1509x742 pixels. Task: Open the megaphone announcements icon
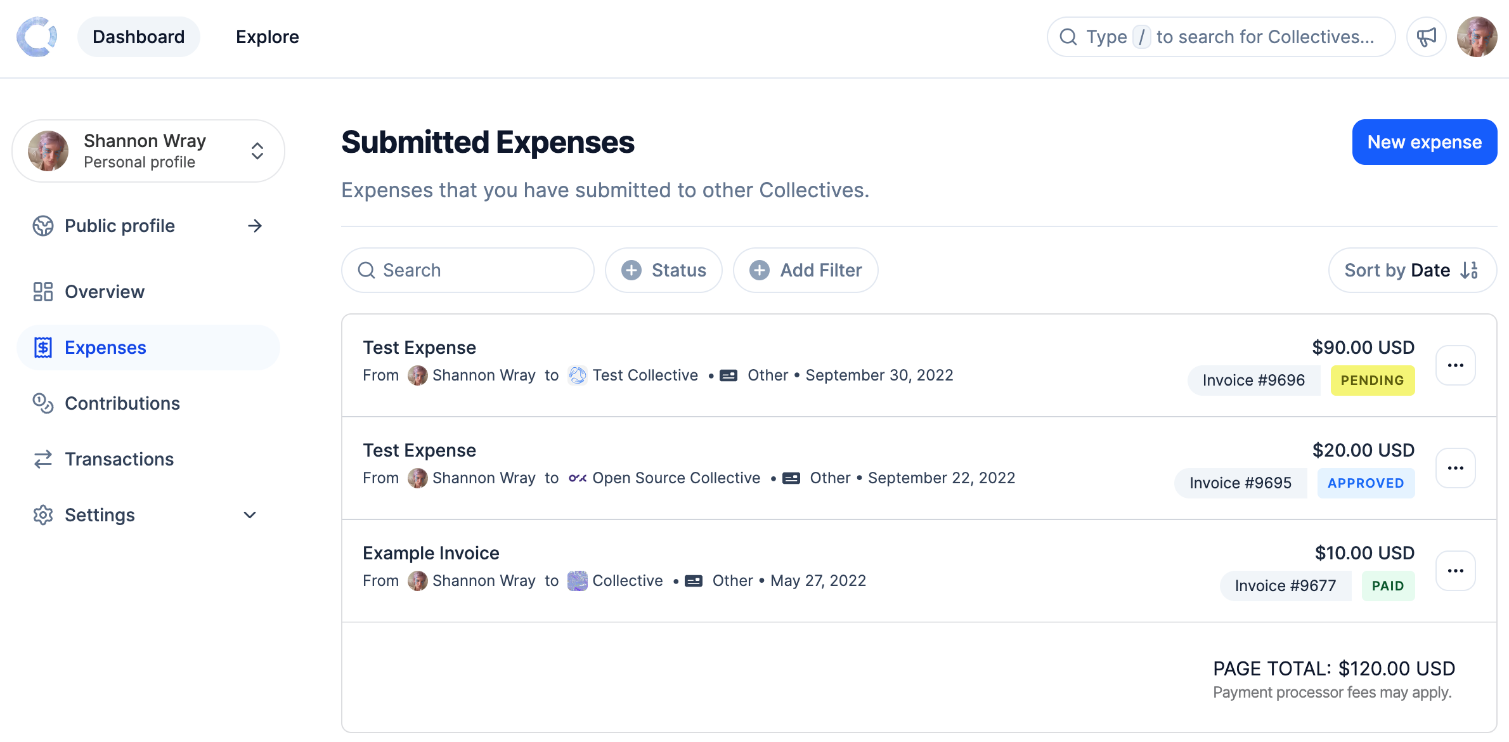click(x=1426, y=37)
